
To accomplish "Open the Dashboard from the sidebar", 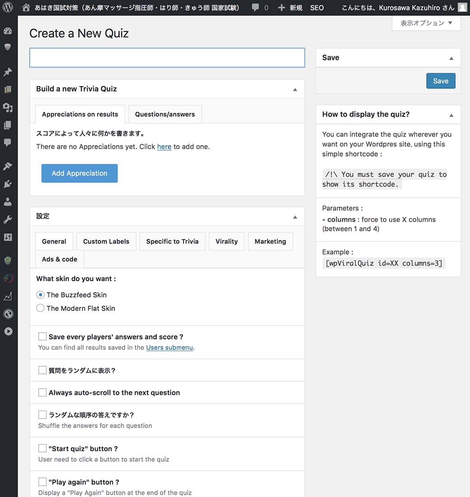I will coord(8,31).
